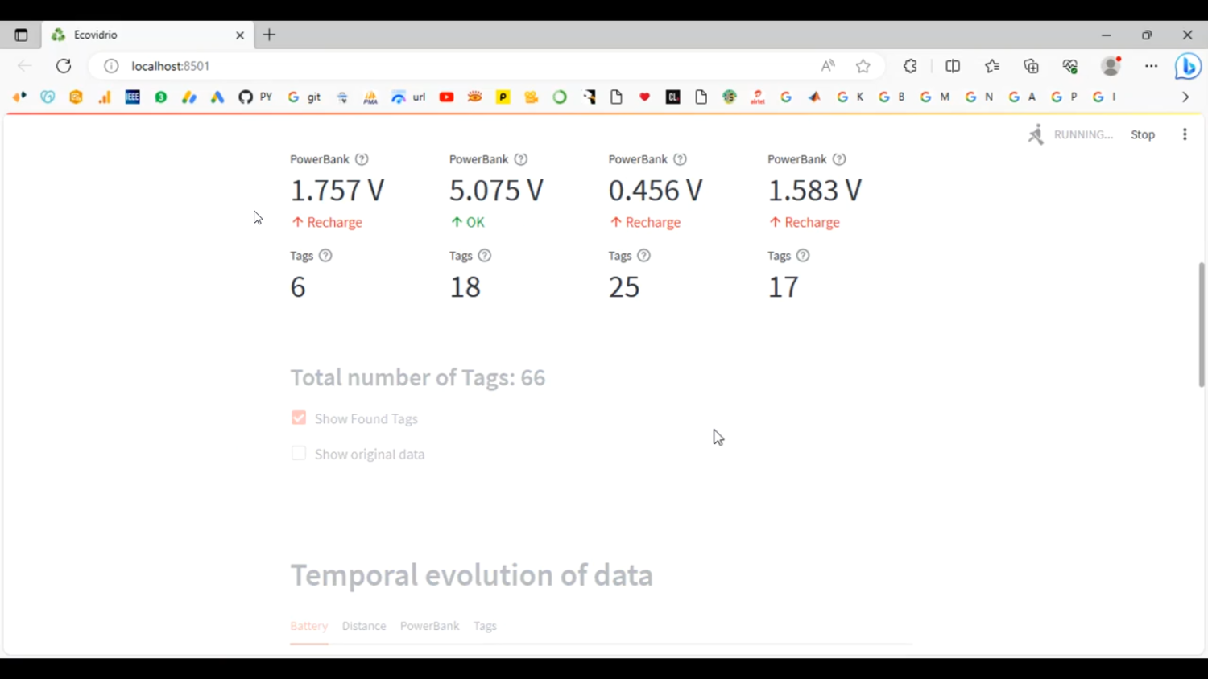Open the IEEE bookmark
The width and height of the screenshot is (1208, 679).
coord(133,97)
